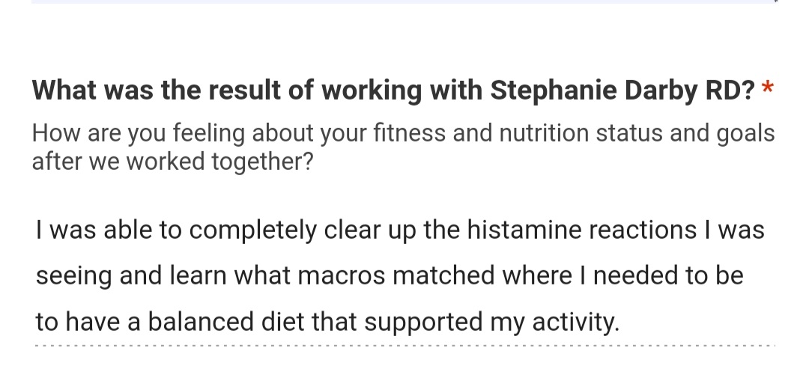Set cursor before "I was able" at answer start

(x=36, y=229)
